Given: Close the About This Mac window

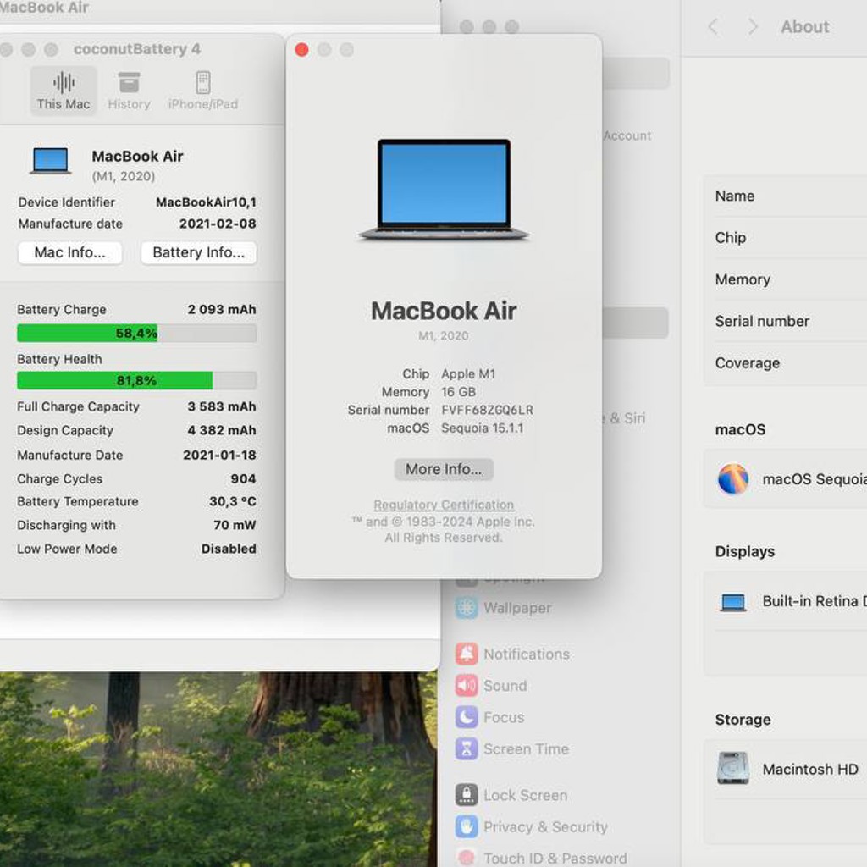Looking at the screenshot, I should click(302, 50).
